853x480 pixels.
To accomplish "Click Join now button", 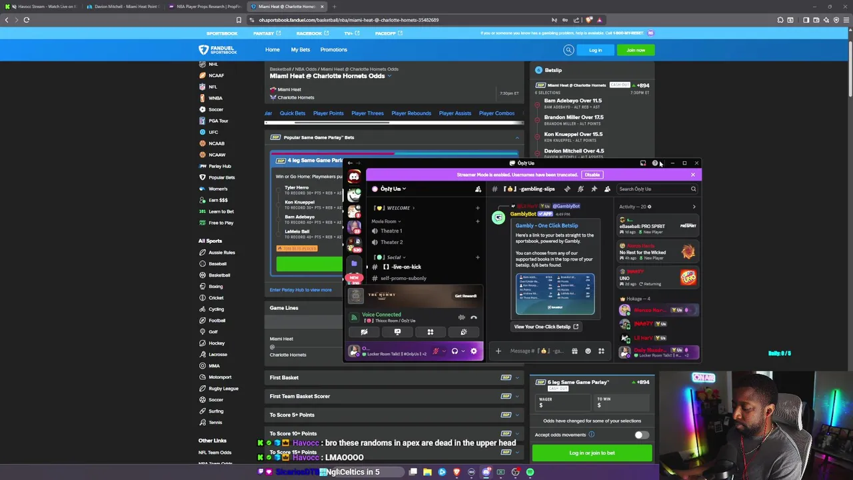I will [636, 50].
